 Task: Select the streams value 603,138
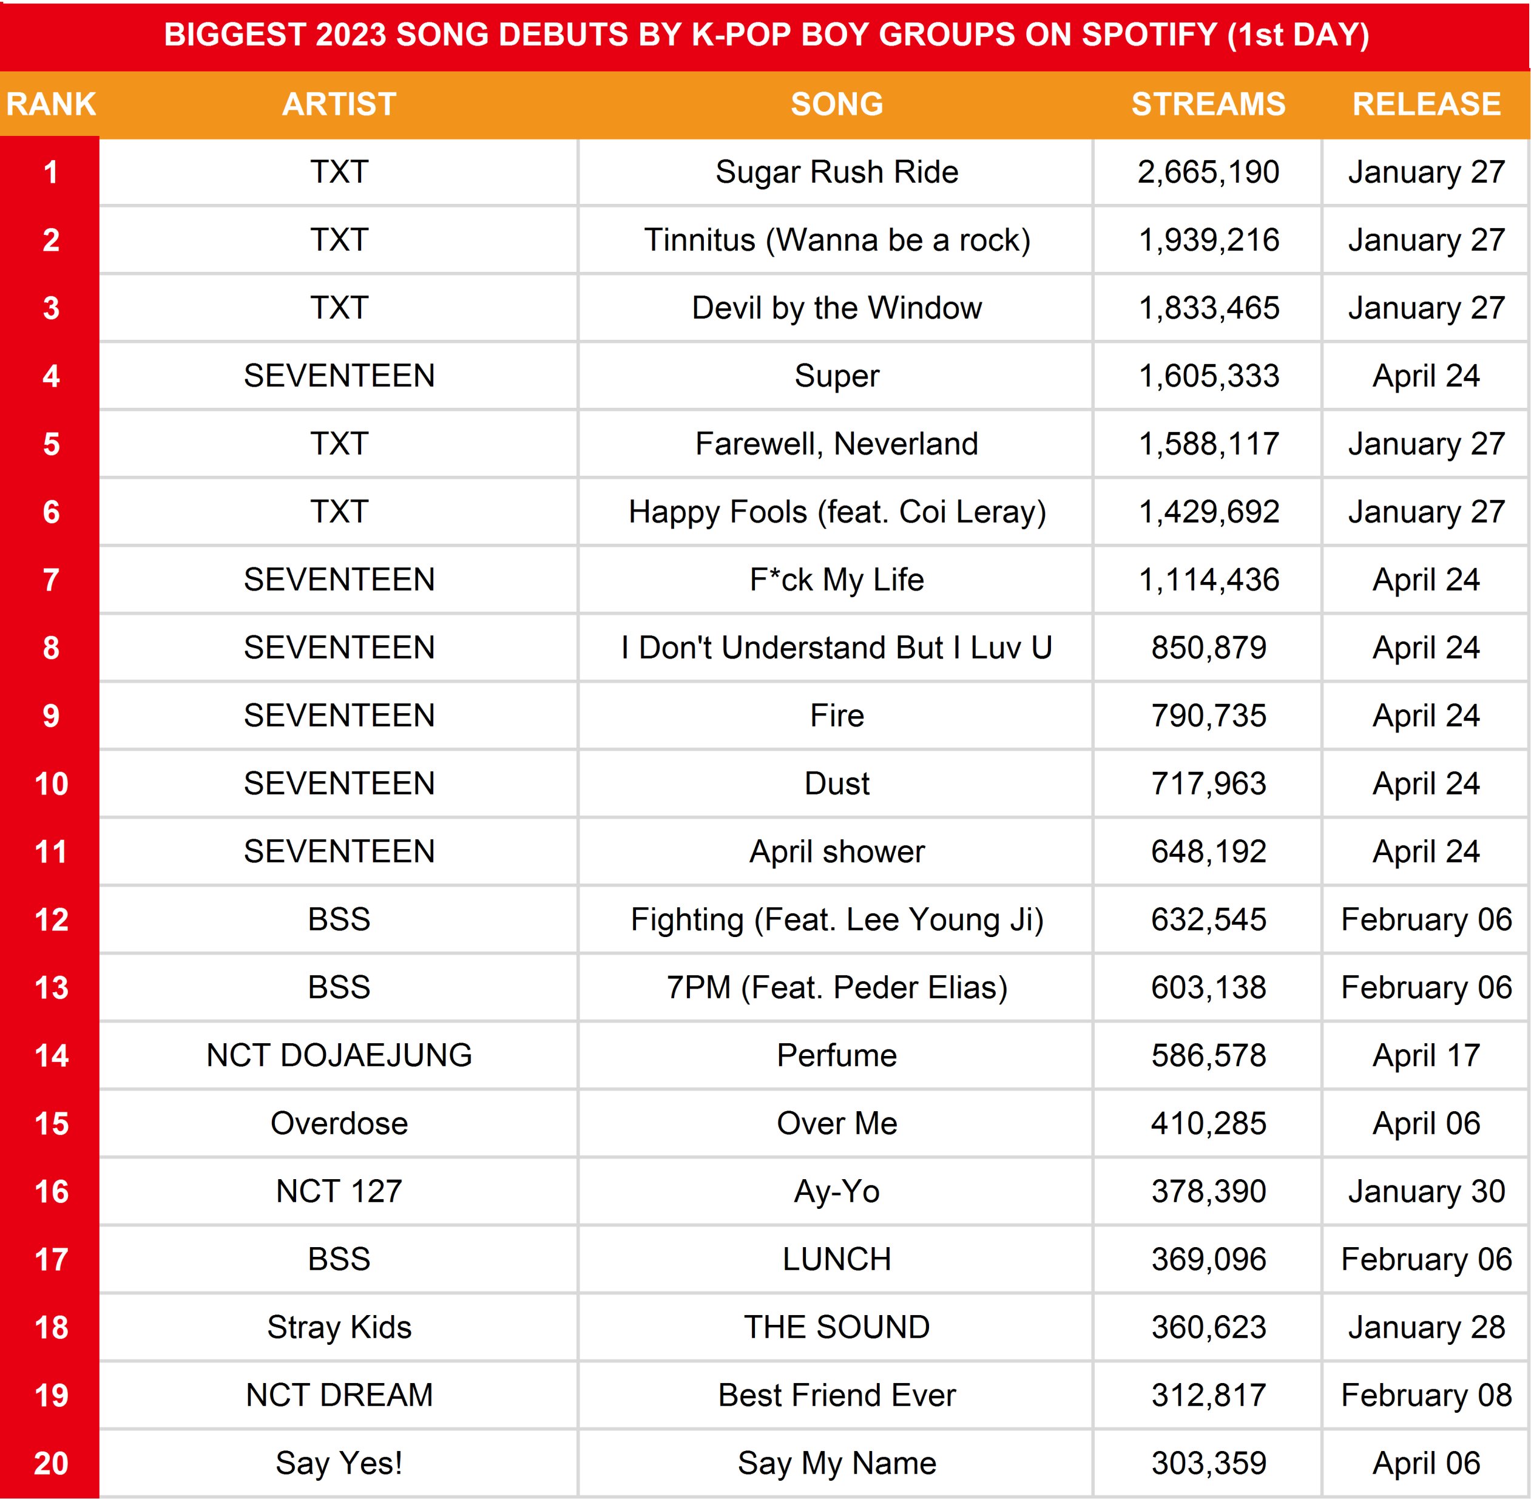point(1208,988)
